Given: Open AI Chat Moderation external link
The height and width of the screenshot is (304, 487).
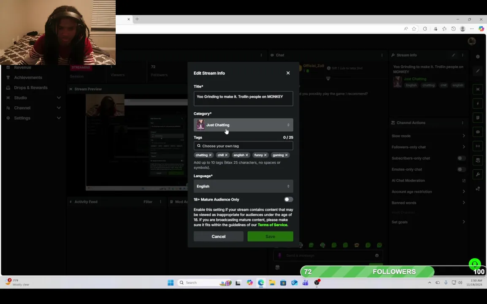Looking at the screenshot, I should [464, 181].
